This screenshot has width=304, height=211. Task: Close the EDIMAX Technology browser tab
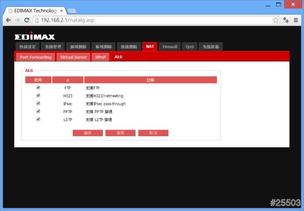click(x=61, y=11)
